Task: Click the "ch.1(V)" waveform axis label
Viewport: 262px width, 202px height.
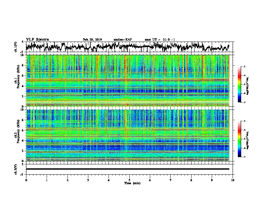Action: [x=16, y=47]
